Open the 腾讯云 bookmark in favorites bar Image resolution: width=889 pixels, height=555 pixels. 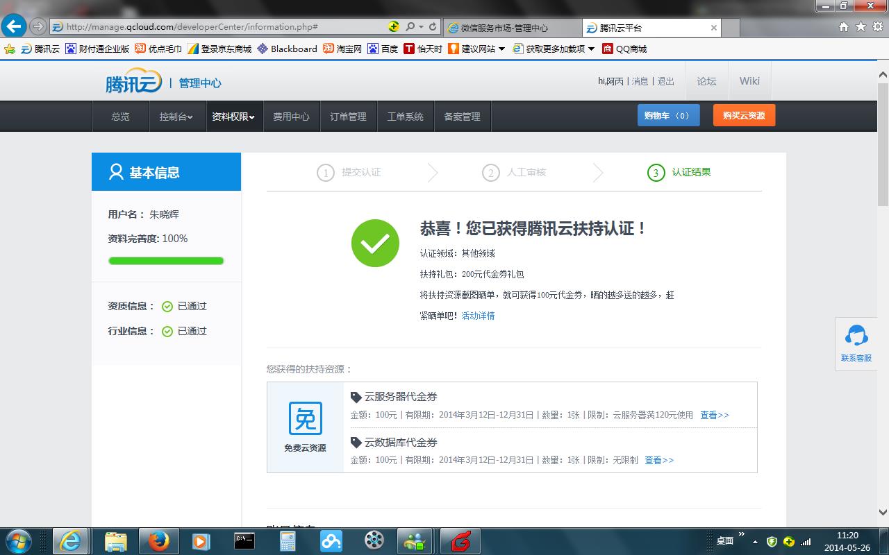pos(40,49)
